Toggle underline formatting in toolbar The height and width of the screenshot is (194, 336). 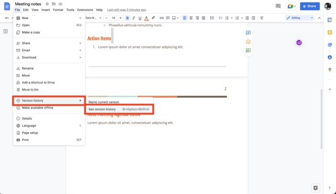[x=140, y=18]
